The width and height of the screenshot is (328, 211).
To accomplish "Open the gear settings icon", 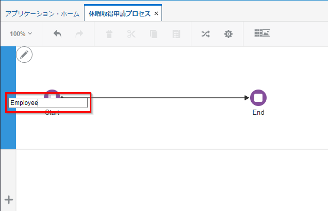I will pyautogui.click(x=228, y=34).
